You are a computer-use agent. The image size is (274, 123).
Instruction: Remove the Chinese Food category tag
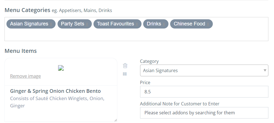pyautogui.click(x=208, y=24)
